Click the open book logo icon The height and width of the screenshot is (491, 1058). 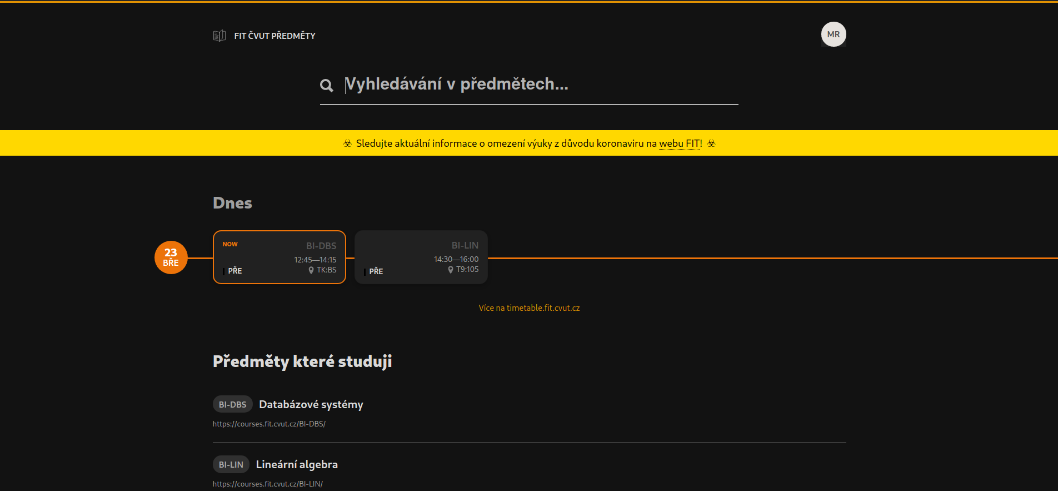219,36
